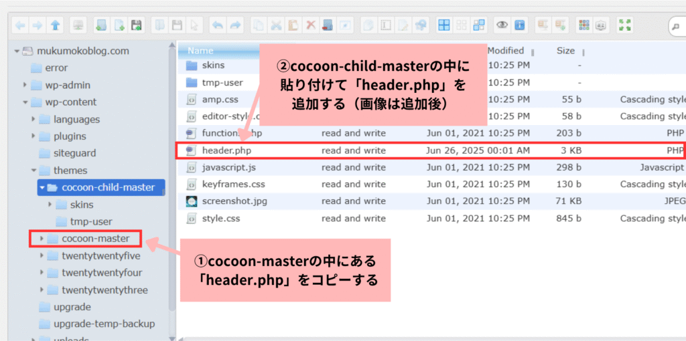Collapse the mukumokoblog.com root node arrow
The image size is (686, 341).
[17, 51]
